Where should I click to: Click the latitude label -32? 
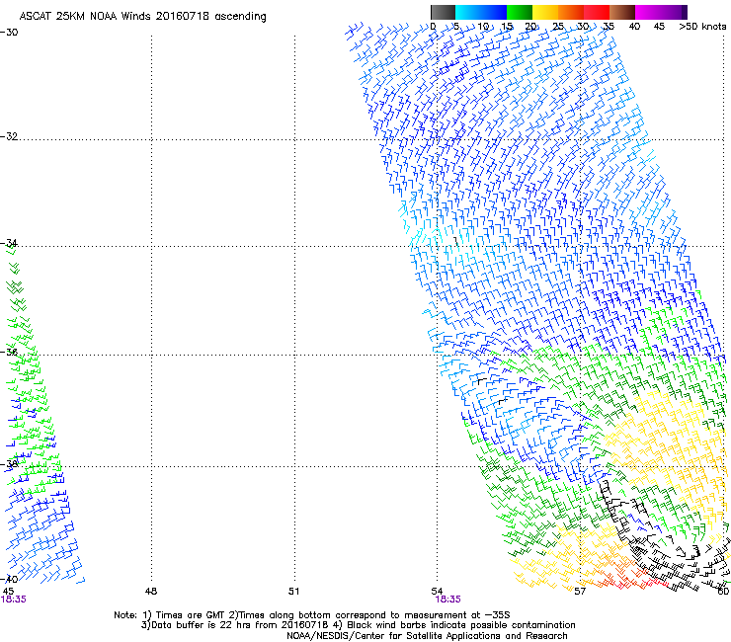pos(9,136)
